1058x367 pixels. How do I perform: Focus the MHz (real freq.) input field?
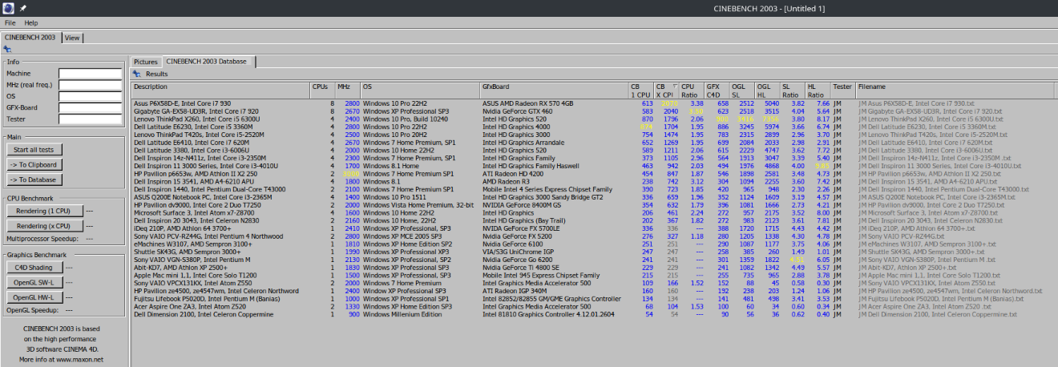pos(89,85)
